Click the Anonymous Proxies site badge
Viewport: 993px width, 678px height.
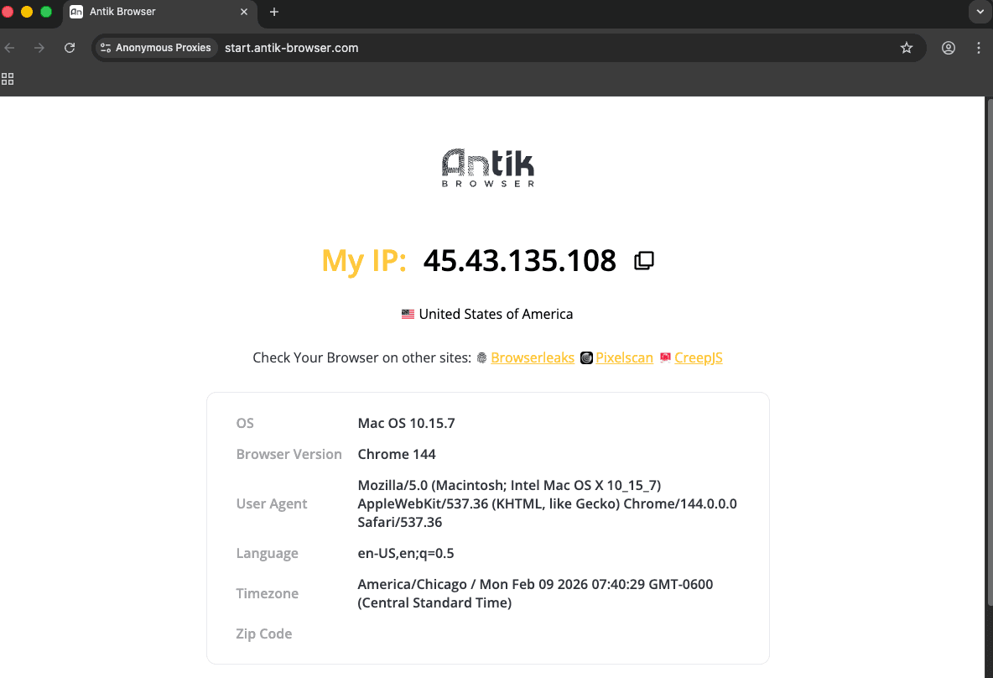(155, 48)
